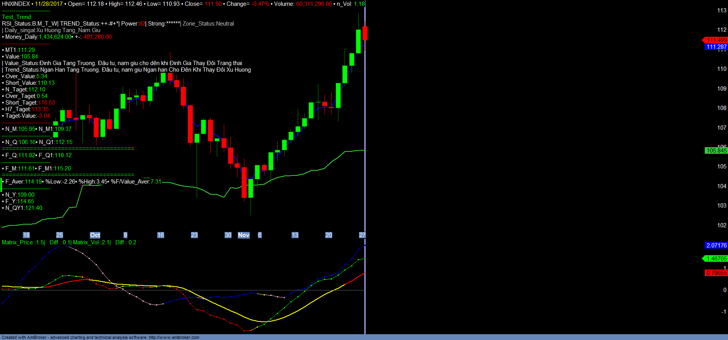This screenshot has height=340, width=728.
Task: Select the Taget-Value:-3.04 entry
Action: 27,116
